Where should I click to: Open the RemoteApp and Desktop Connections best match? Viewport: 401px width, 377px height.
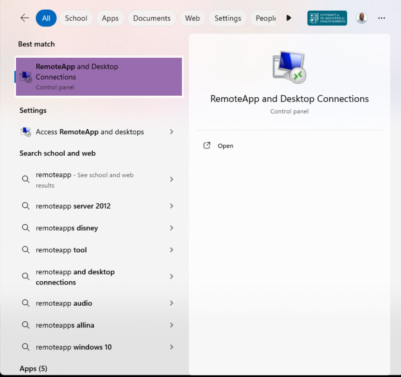coord(99,77)
